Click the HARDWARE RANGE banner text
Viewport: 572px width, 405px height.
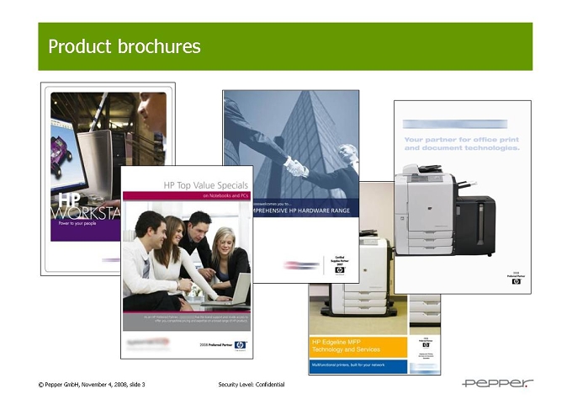click(302, 210)
